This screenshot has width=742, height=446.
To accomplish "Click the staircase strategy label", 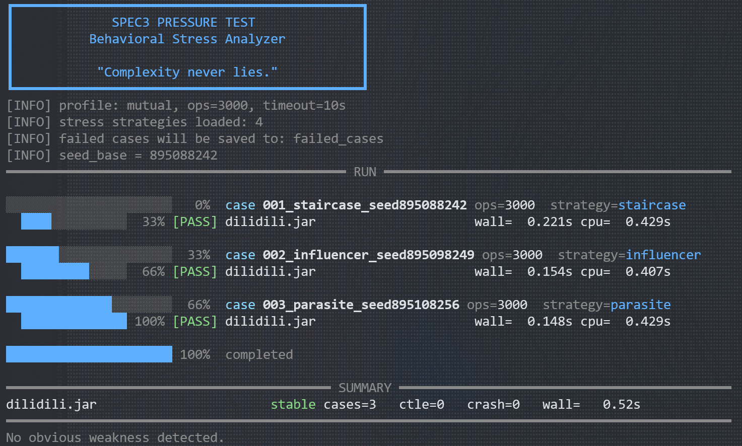I will point(652,205).
